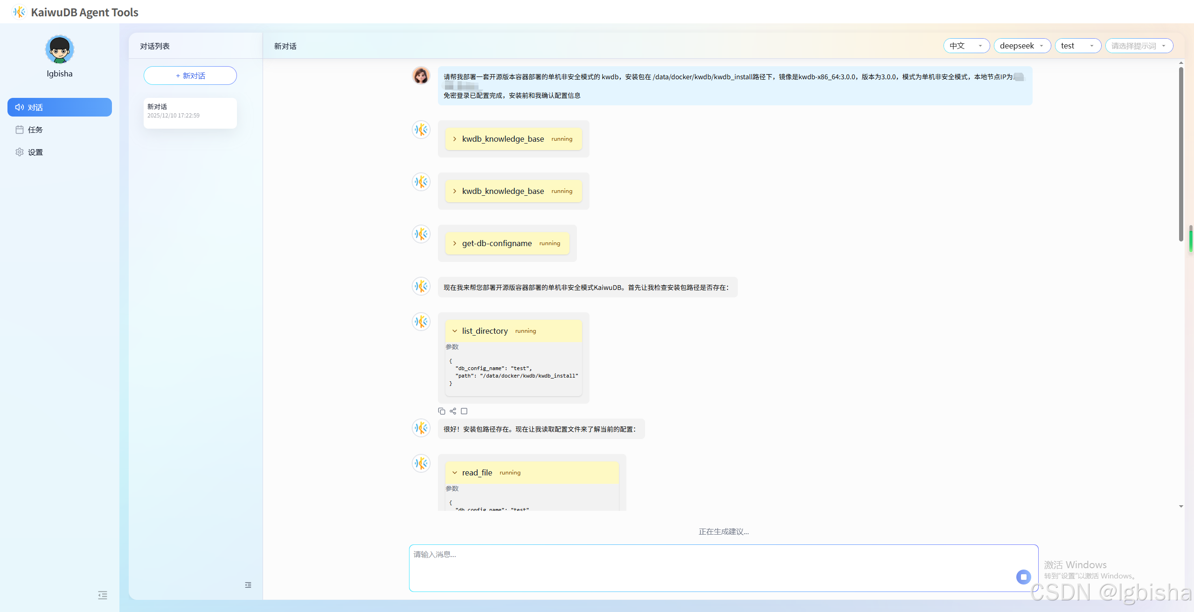Screen dimensions: 1194x612
Task: Collapse the conversation list panel
Action: [248, 585]
